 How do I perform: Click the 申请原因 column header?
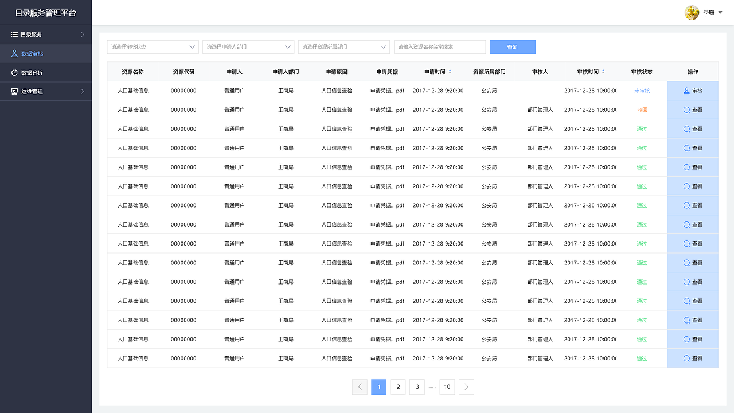point(337,72)
